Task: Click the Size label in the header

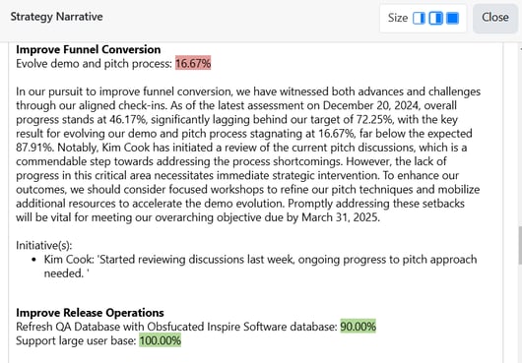Action: pos(398,18)
